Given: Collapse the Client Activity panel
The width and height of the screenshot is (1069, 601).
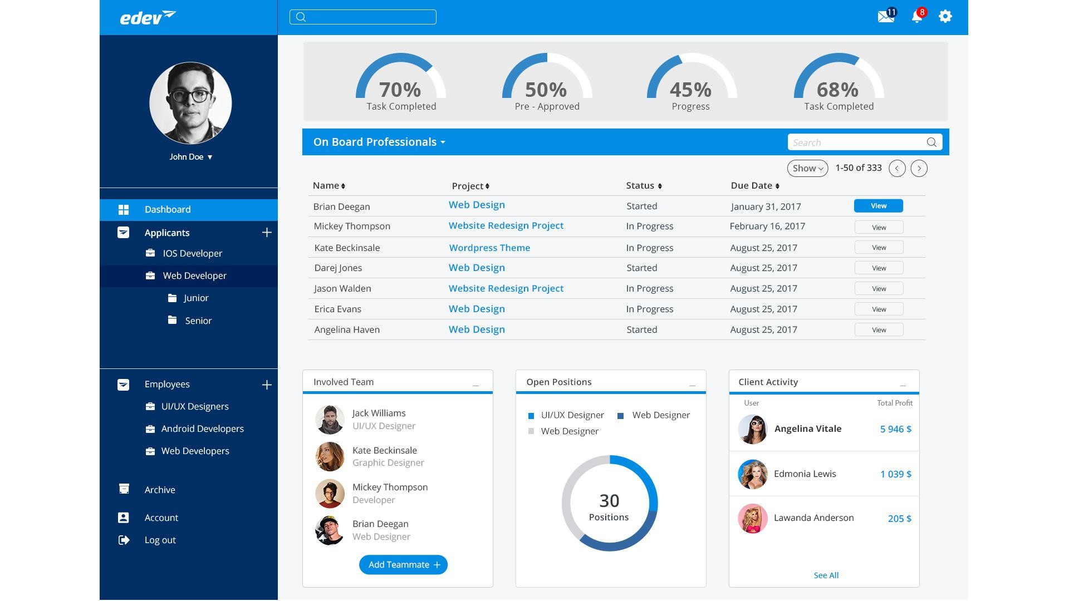Looking at the screenshot, I should click(903, 385).
